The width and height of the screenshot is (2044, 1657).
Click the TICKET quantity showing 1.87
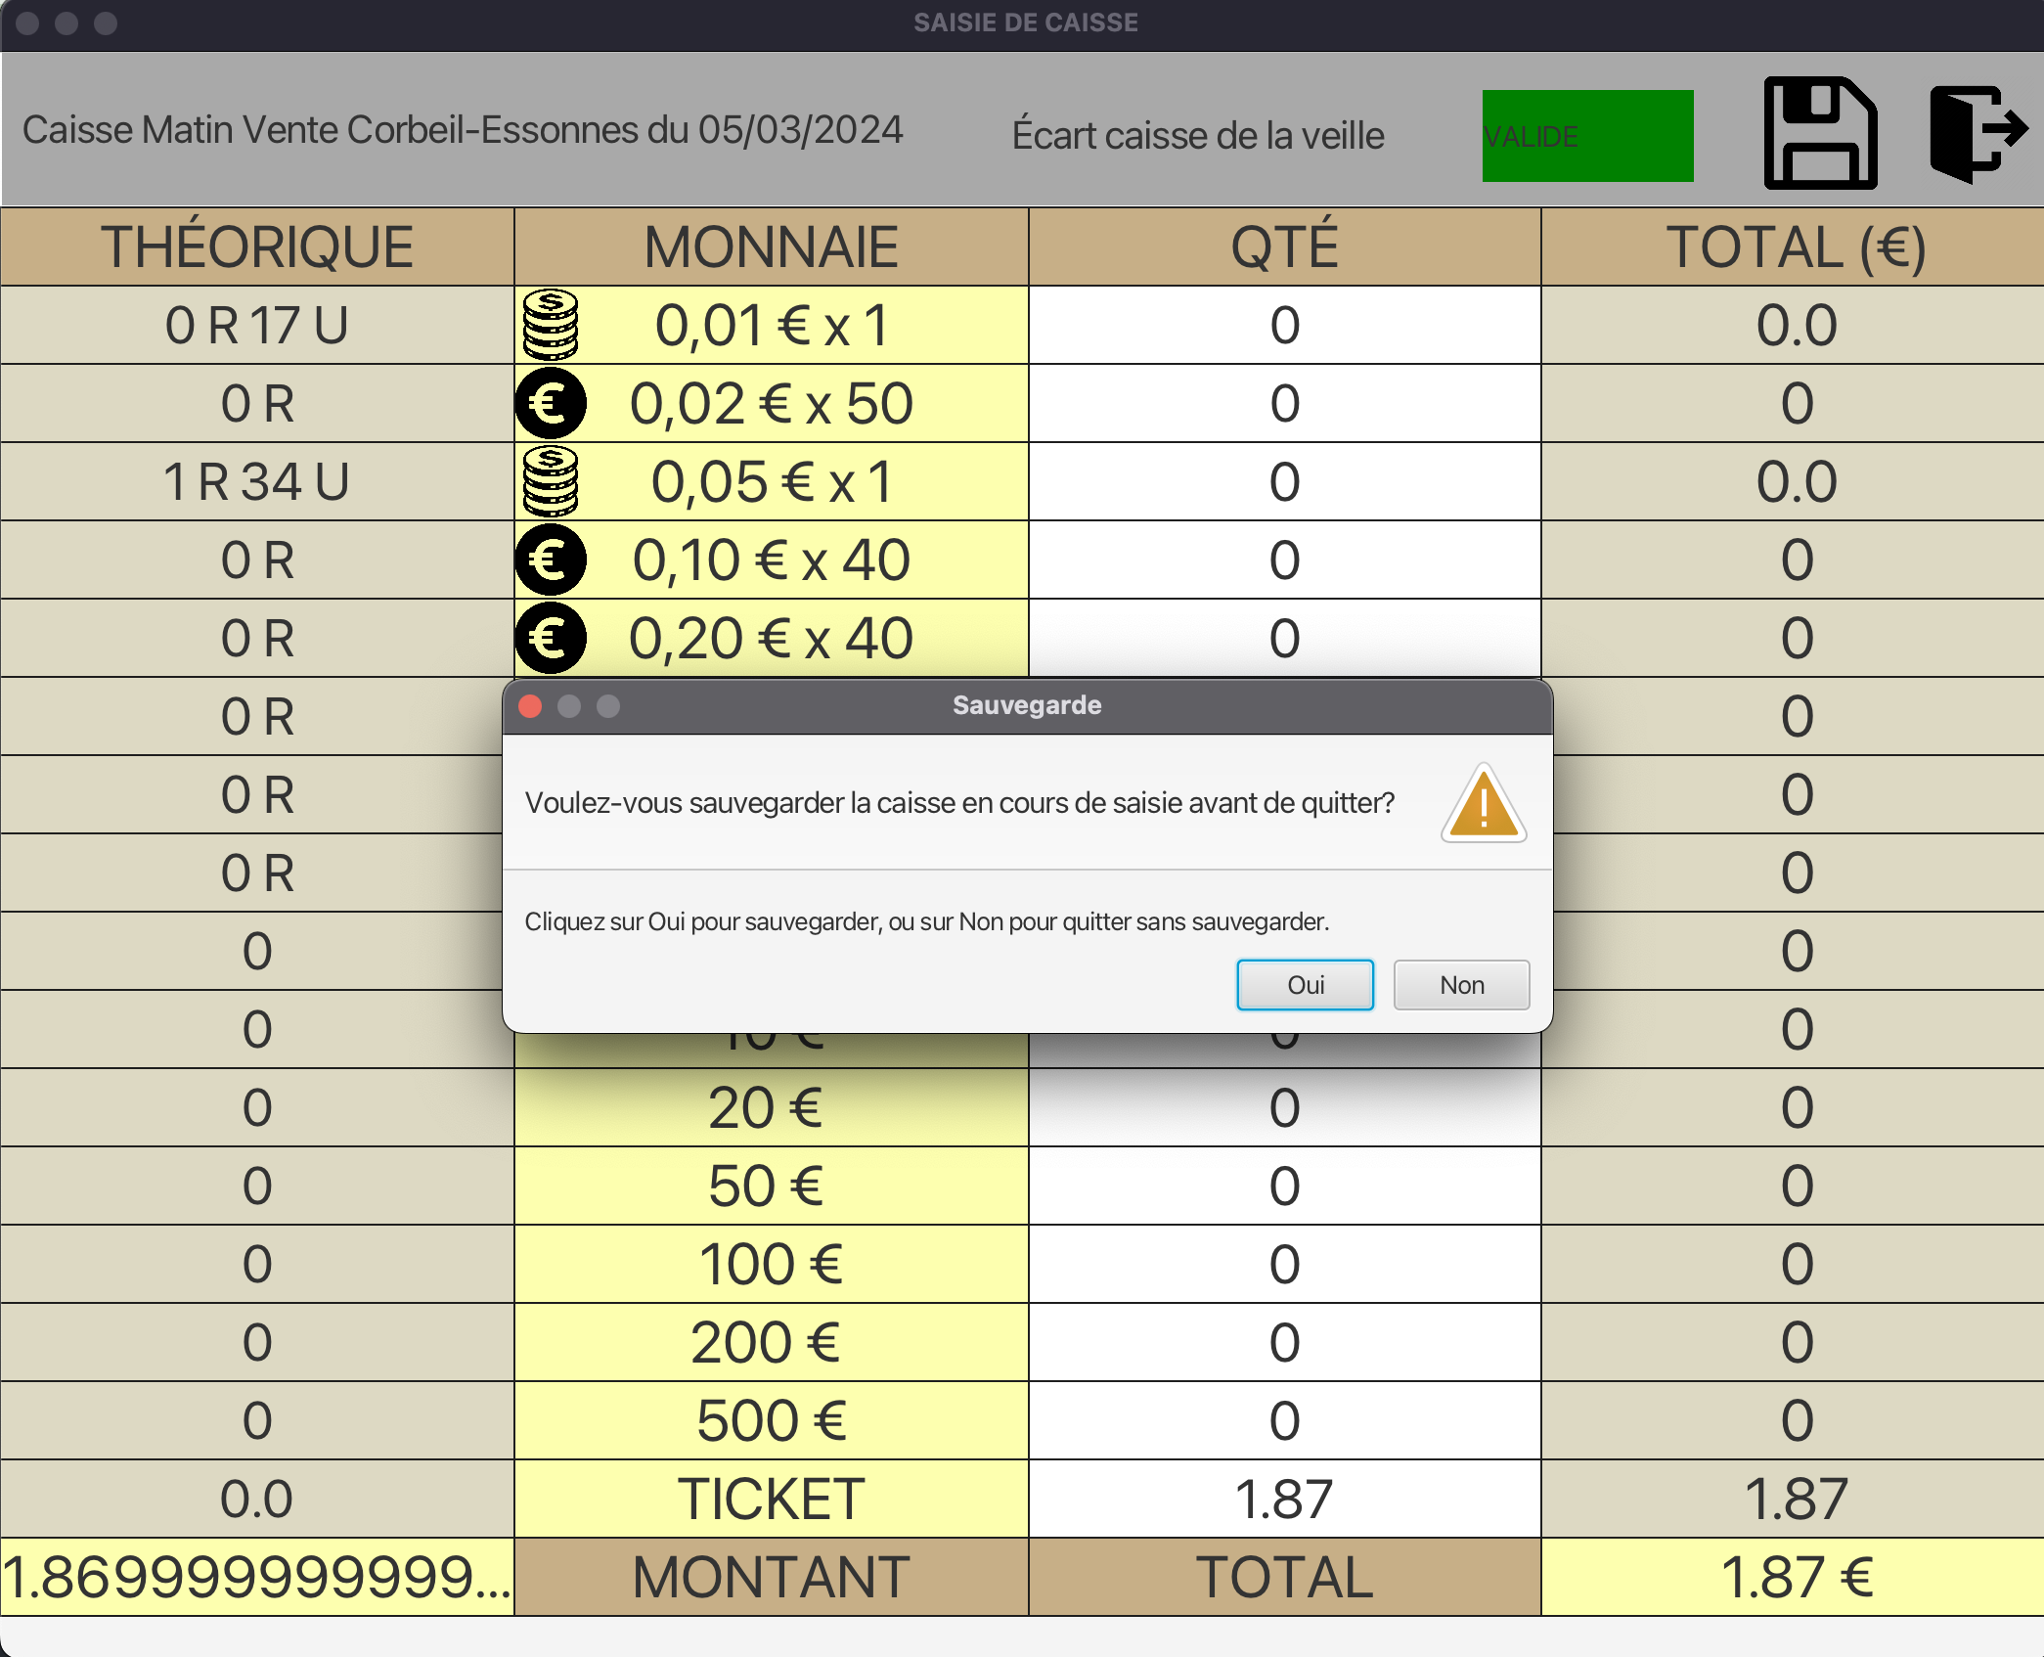[x=1282, y=1498]
